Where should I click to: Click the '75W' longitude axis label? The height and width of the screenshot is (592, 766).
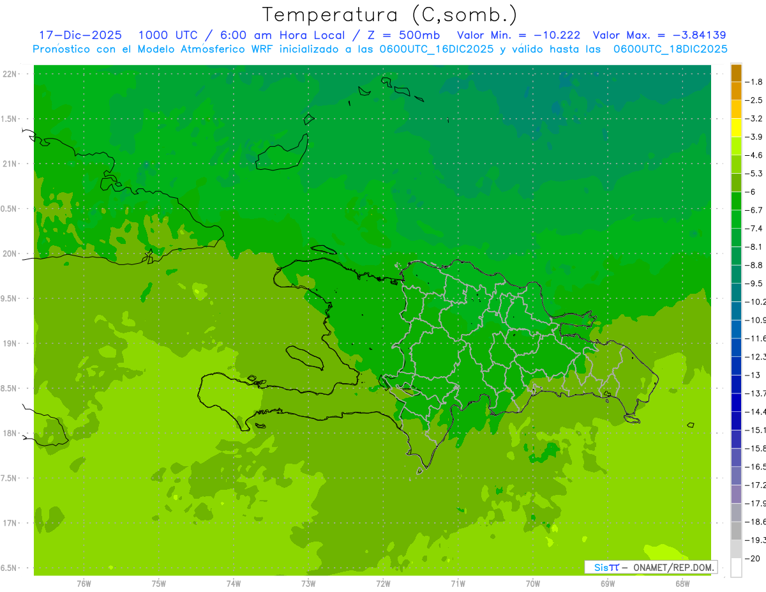click(x=159, y=584)
